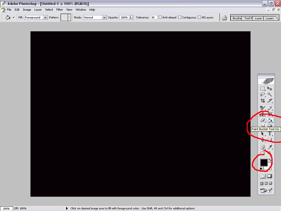
Task: Open the View menu
Action: click(69, 10)
